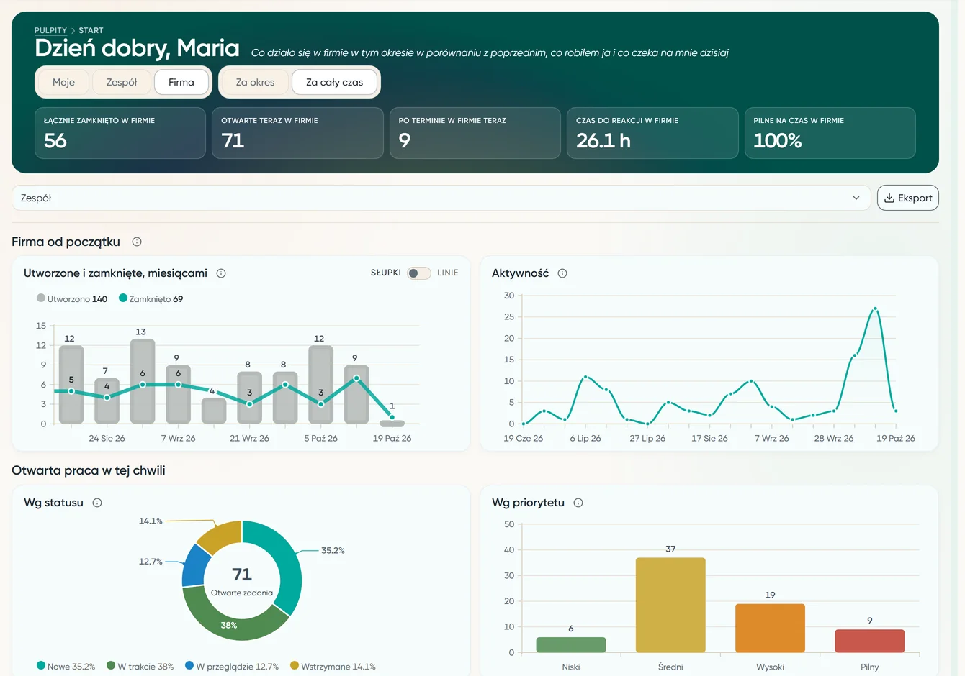The width and height of the screenshot is (965, 676).
Task: Expand Zespół dropdown chevron arrow
Action: click(856, 198)
